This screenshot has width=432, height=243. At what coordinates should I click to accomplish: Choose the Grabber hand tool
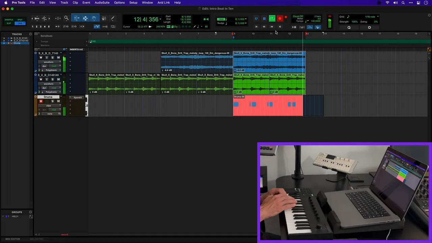point(94,19)
